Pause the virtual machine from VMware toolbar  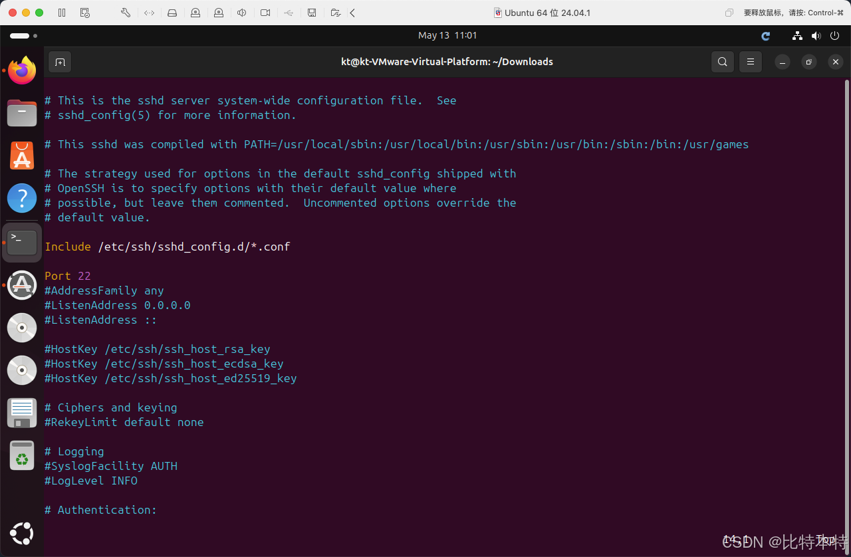[62, 13]
